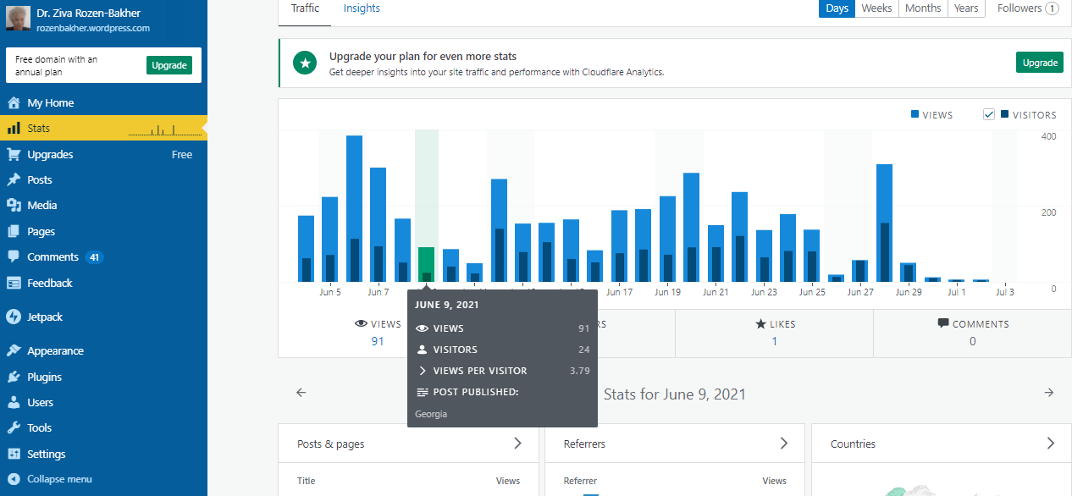1072x496 pixels.
Task: Select the Weeks period button
Action: [876, 8]
